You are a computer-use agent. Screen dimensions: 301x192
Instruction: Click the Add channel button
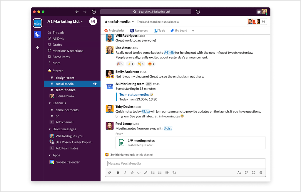click(x=65, y=122)
